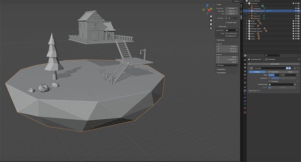The height and width of the screenshot is (162, 301).
Task: Open the XYZ Euler rotation mode dropdown
Action: 227,65
